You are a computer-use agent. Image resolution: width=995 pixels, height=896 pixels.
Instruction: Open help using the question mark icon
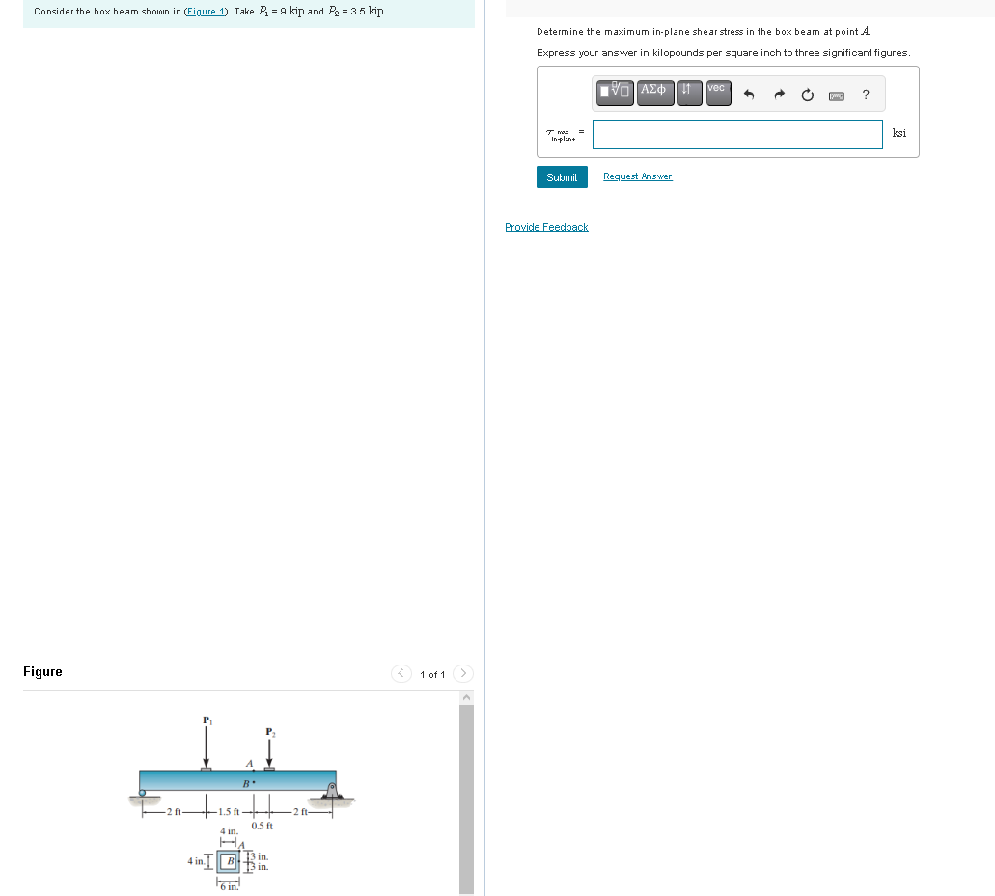pyautogui.click(x=865, y=95)
